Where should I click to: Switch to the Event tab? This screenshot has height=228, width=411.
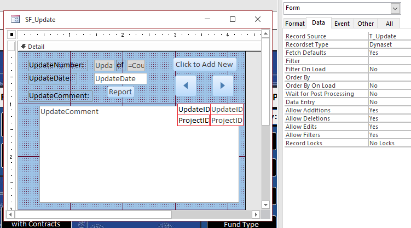(x=342, y=24)
